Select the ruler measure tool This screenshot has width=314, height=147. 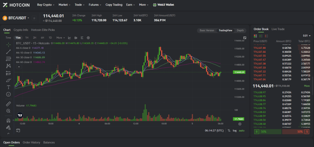pyautogui.click(x=8, y=104)
